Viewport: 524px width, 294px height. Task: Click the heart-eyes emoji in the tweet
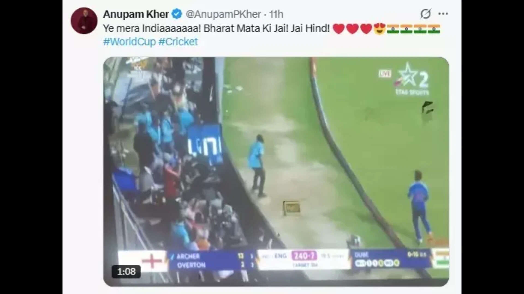[380, 29]
